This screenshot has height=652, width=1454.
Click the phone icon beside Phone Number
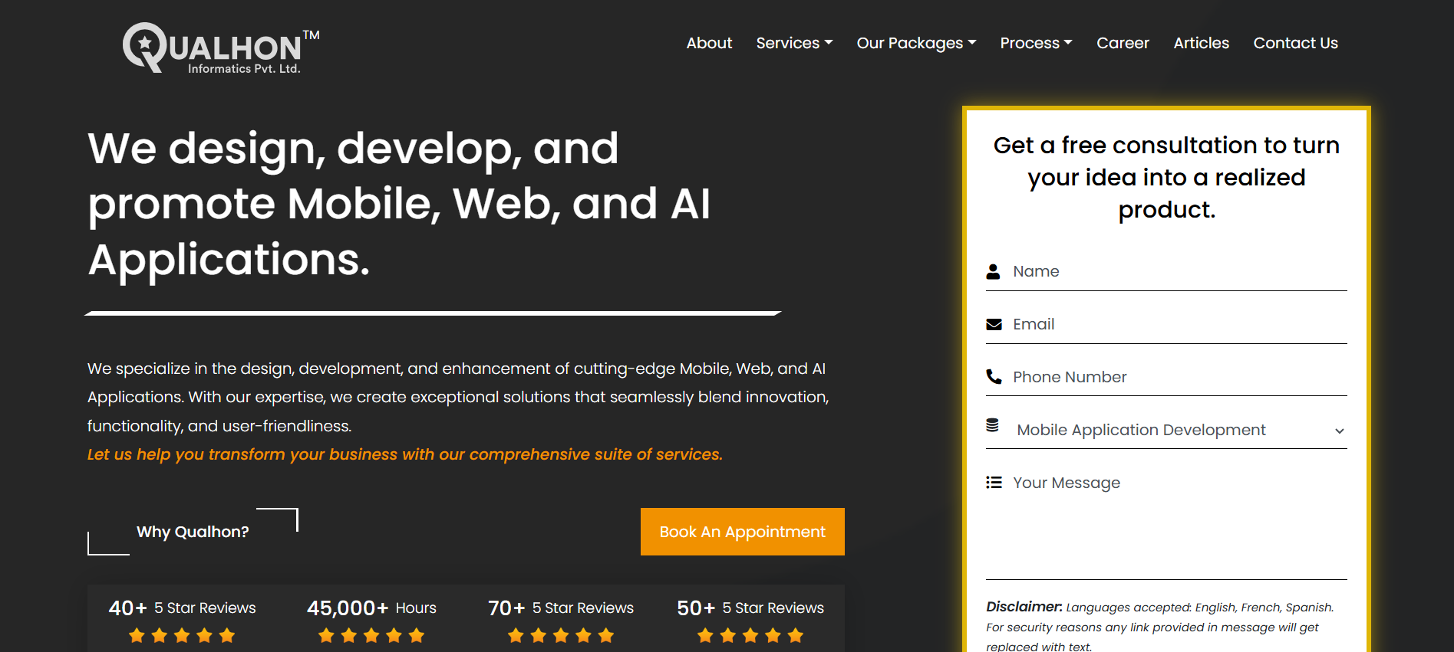pyautogui.click(x=994, y=376)
